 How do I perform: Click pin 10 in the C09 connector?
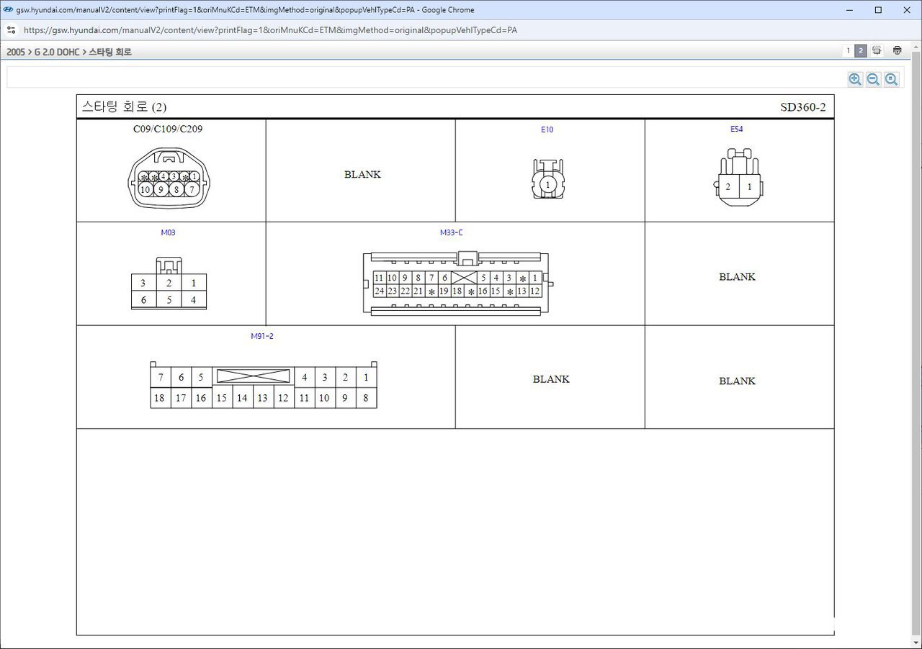[146, 189]
